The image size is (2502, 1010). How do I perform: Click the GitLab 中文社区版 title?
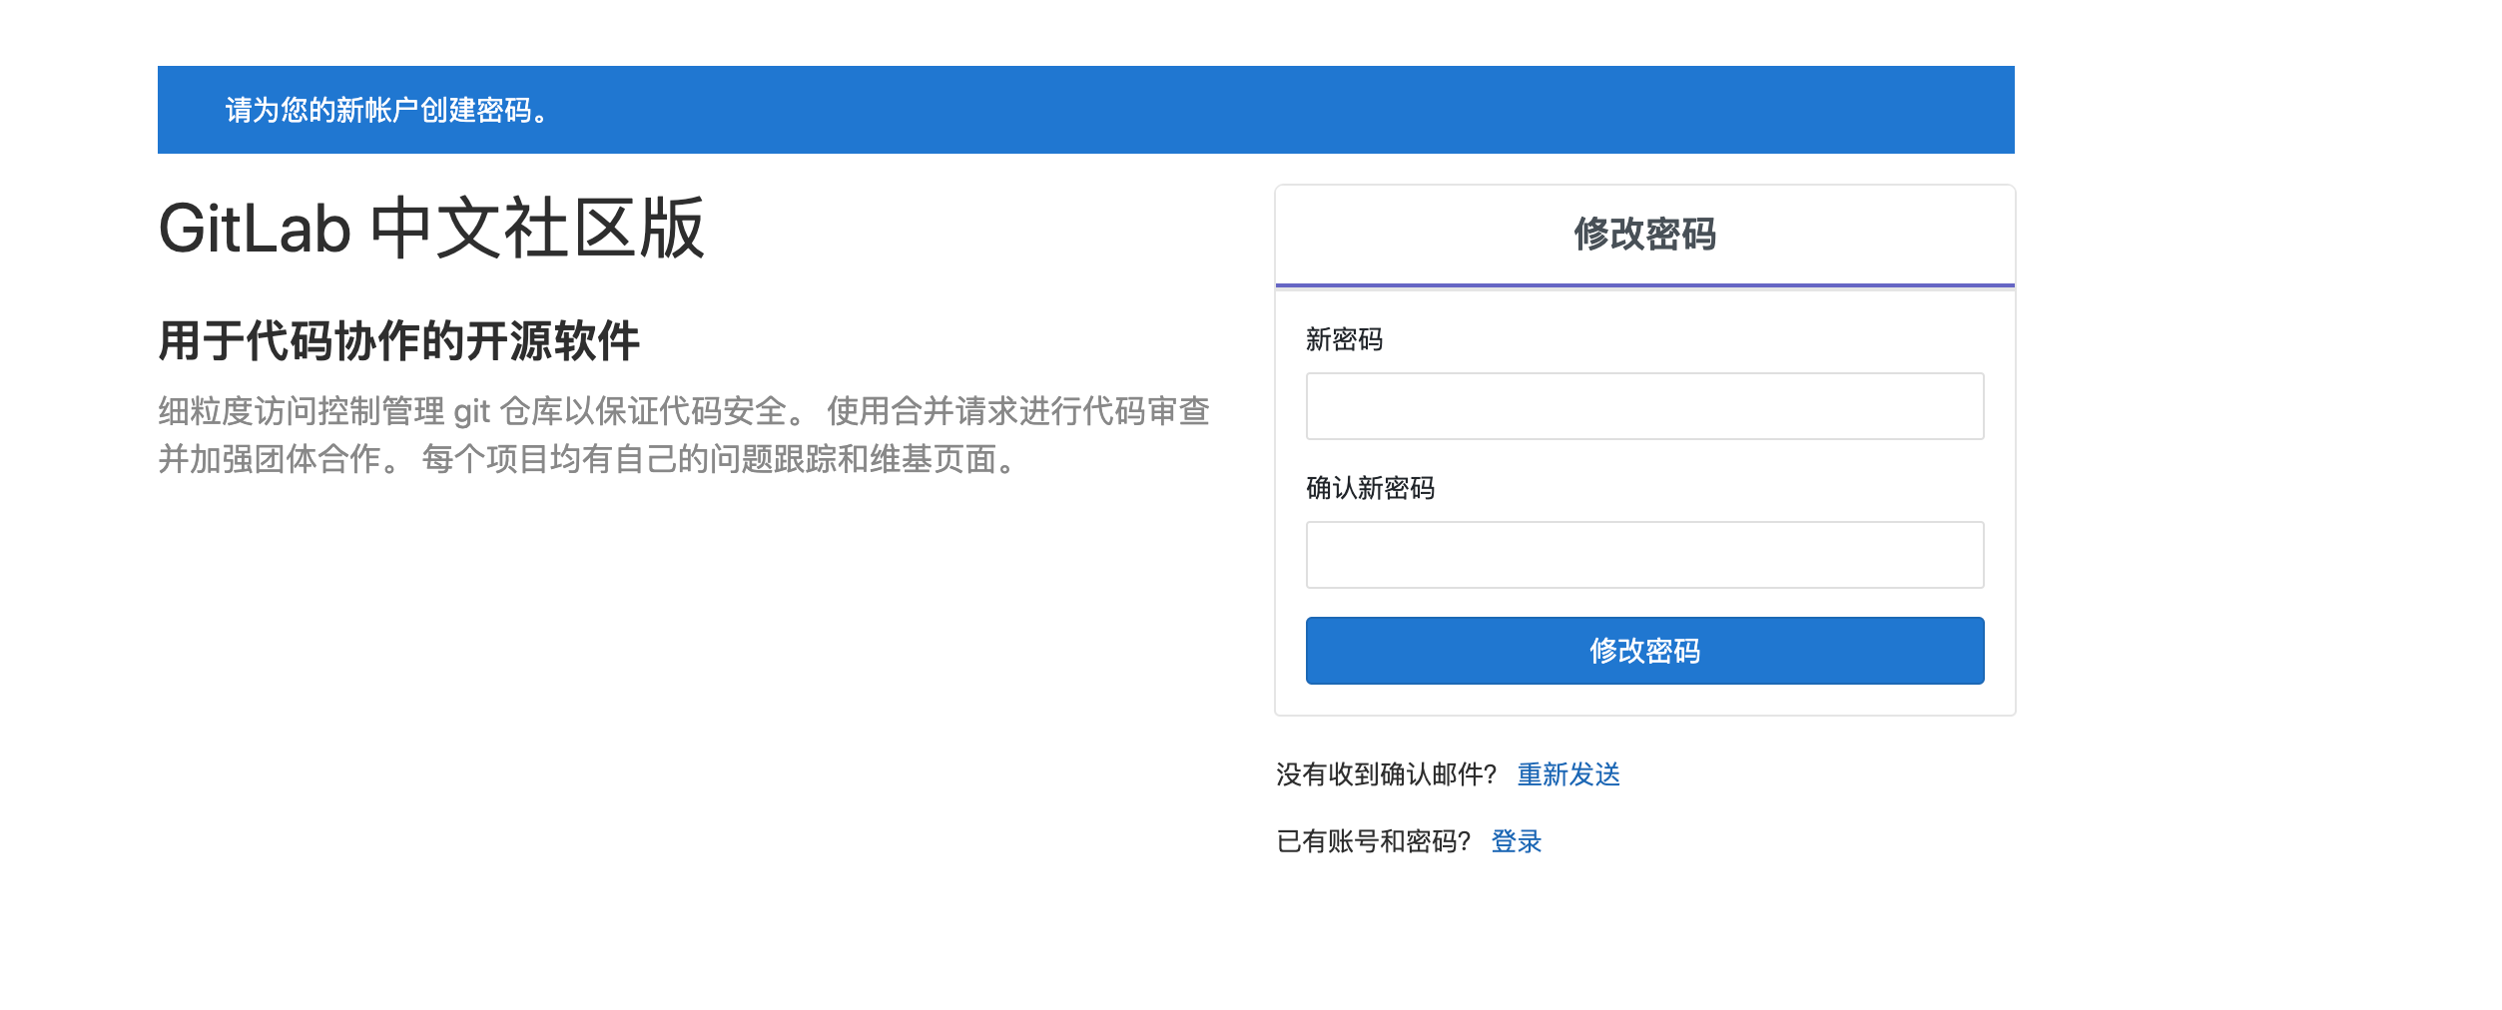431,230
